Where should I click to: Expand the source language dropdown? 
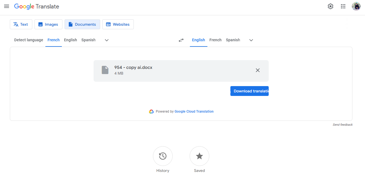(x=106, y=40)
